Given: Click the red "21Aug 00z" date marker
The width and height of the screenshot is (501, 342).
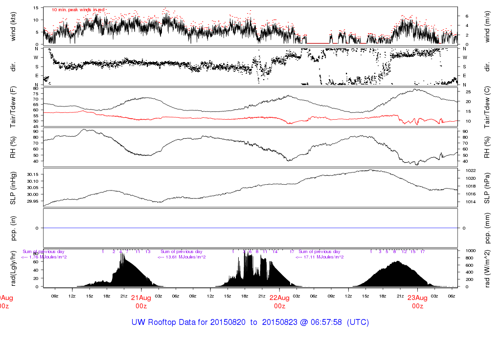Looking at the screenshot, I should pos(141,302).
